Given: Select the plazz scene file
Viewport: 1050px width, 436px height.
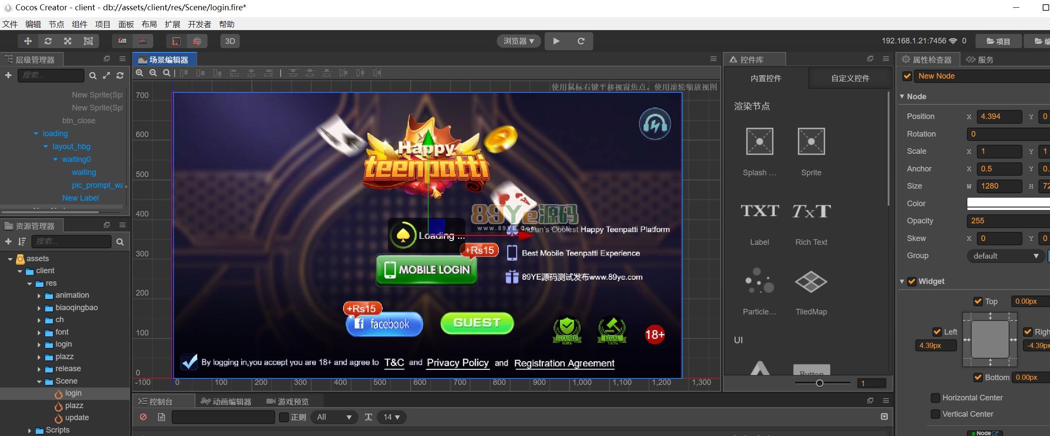Looking at the screenshot, I should 74,406.
